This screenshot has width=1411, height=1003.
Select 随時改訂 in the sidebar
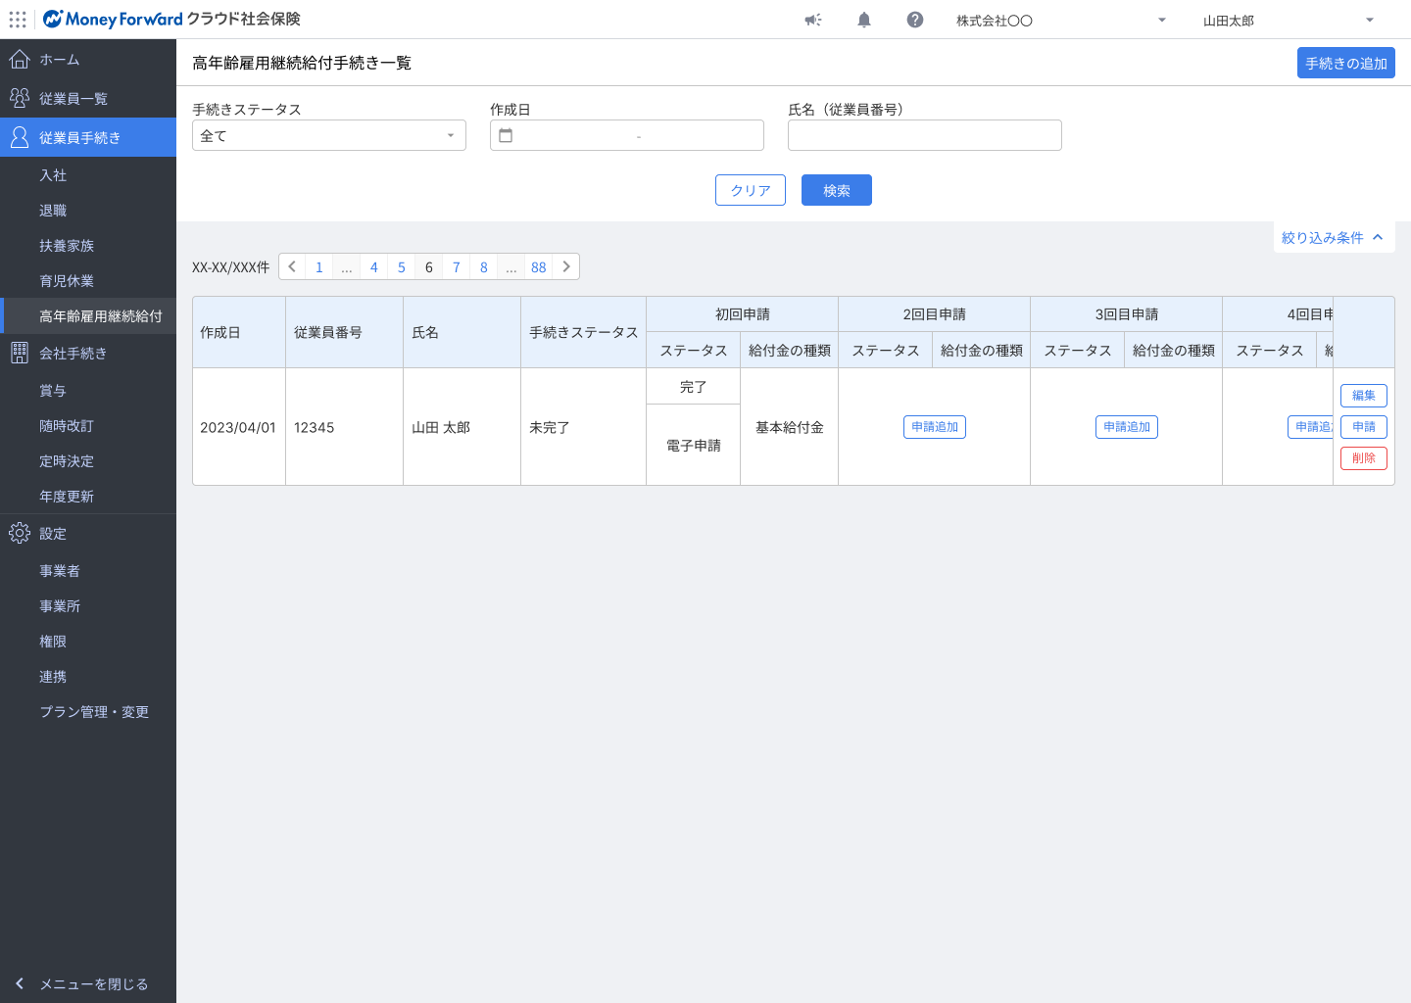[x=88, y=425]
